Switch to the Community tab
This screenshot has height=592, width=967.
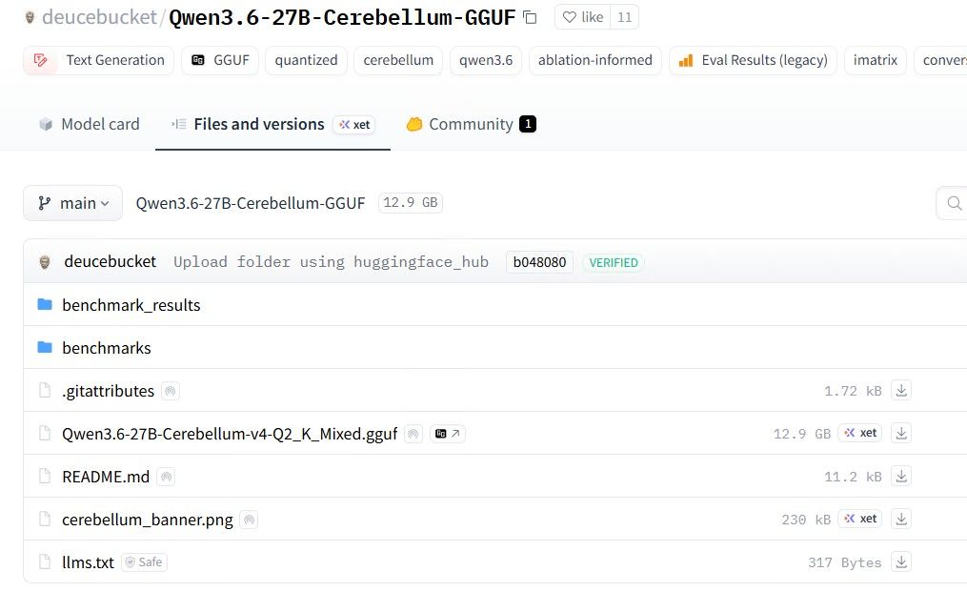(471, 124)
